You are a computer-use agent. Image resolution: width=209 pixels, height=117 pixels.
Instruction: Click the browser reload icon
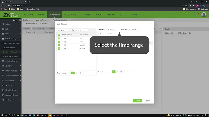[9, 6]
